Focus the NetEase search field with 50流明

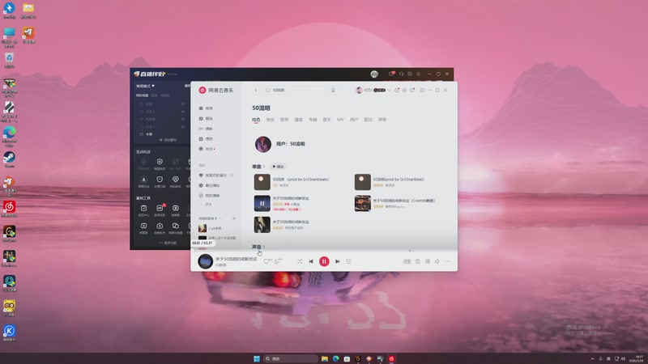[x=296, y=90]
